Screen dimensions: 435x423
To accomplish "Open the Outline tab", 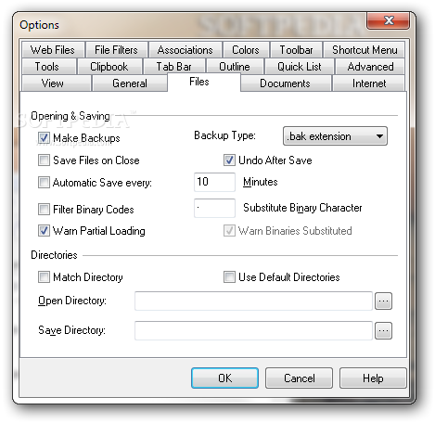I will [235, 67].
